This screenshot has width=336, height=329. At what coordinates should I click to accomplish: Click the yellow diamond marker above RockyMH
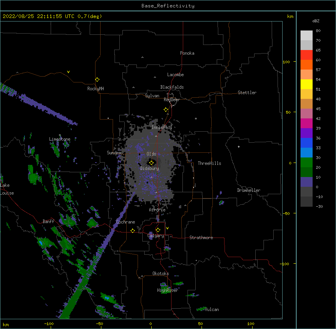tap(97, 80)
